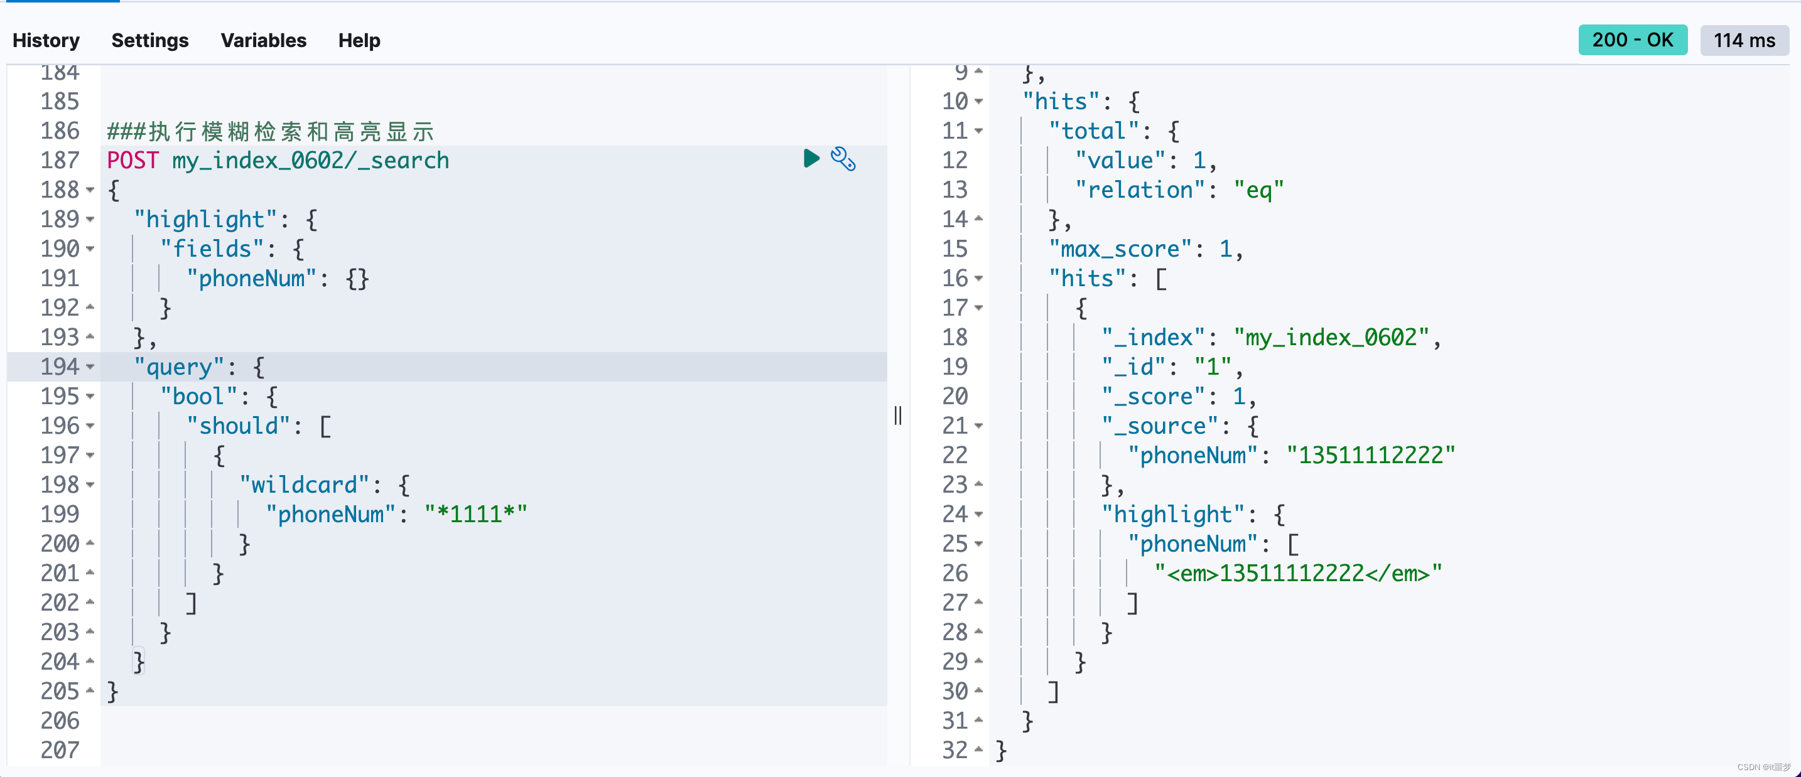The width and height of the screenshot is (1801, 777).
Task: Click the Help link
Action: pyautogui.click(x=359, y=41)
